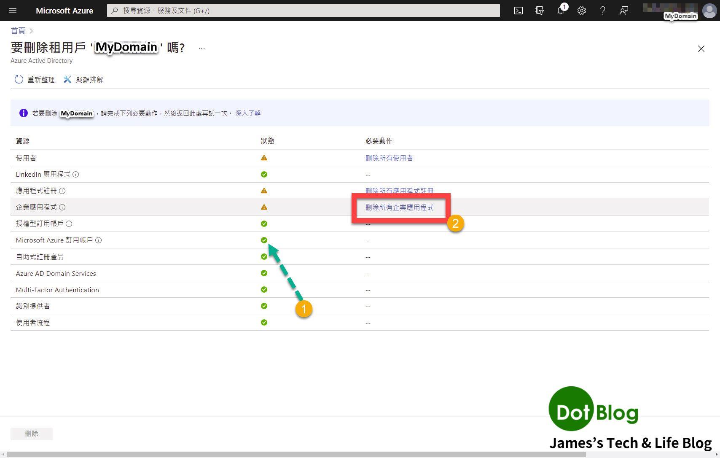Select the 識別提供者 row label

pyautogui.click(x=33, y=306)
